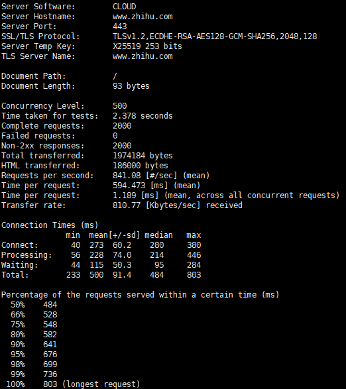Select the Server Port 443 text
This screenshot has width=346, height=389.
click(x=119, y=27)
